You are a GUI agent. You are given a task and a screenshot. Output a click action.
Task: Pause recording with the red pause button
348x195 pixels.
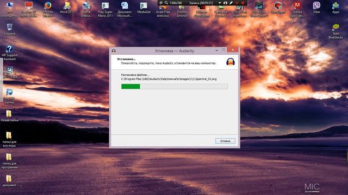tap(237, 3)
